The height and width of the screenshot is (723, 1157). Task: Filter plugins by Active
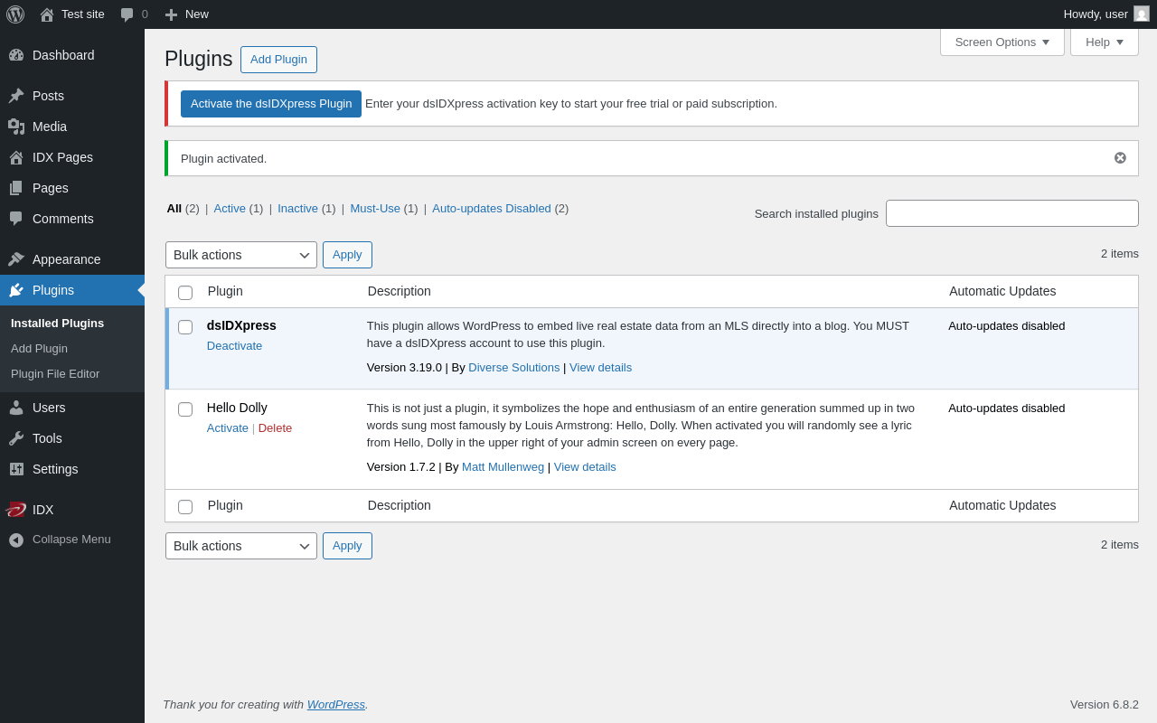(230, 208)
